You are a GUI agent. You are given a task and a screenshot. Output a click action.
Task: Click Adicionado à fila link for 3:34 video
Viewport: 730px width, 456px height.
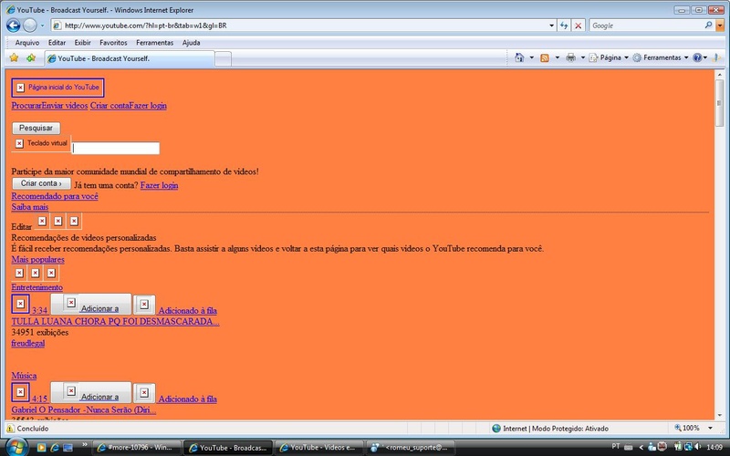[188, 310]
